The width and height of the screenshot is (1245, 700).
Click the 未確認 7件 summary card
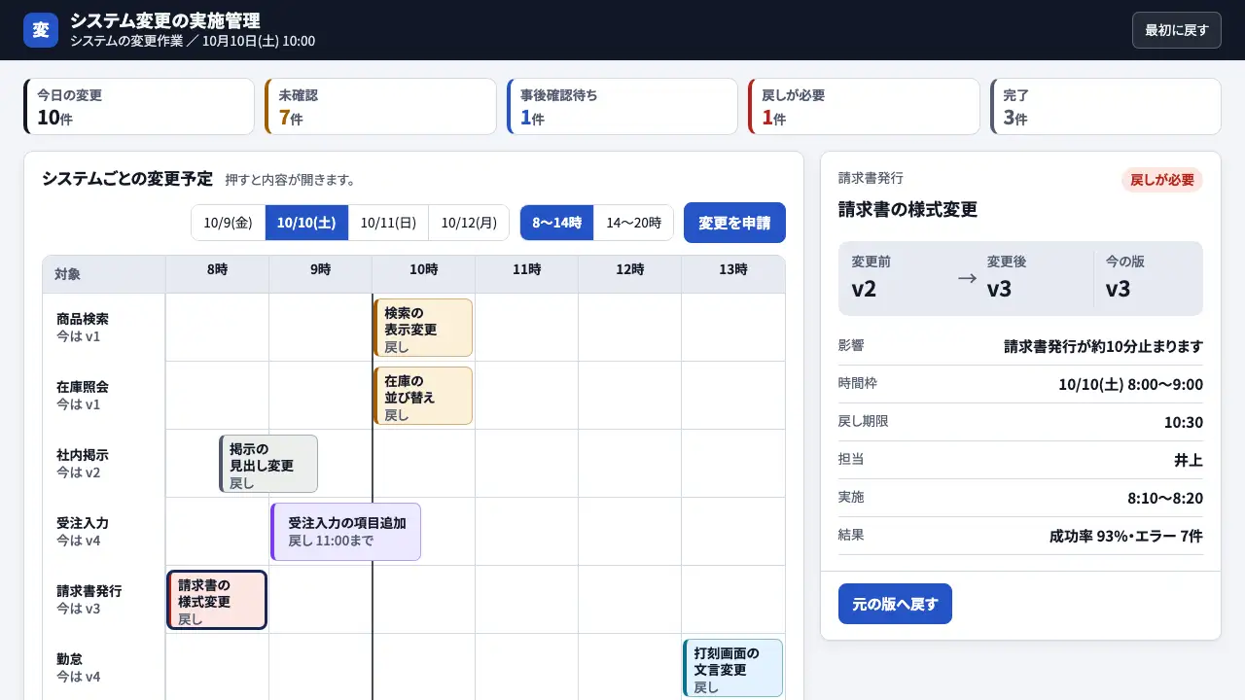point(380,106)
